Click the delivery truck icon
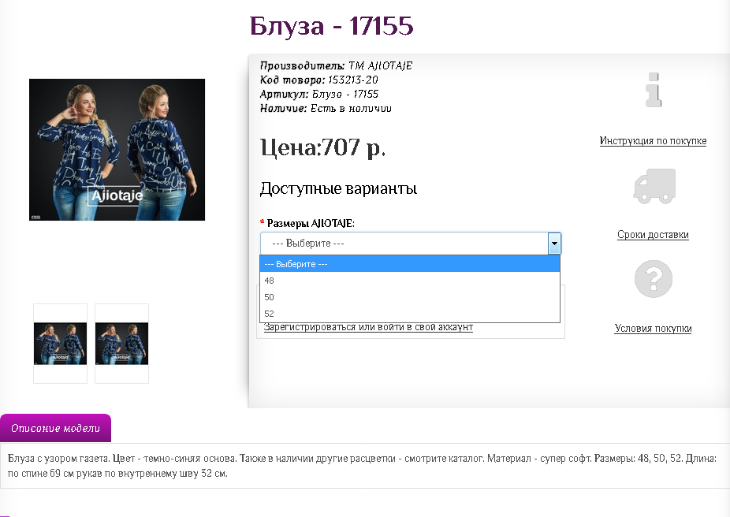The image size is (730, 517). 654,186
